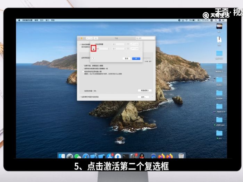The height and width of the screenshot is (182, 243).
Task: Click the first row's time stepper
Action: coord(140,44)
